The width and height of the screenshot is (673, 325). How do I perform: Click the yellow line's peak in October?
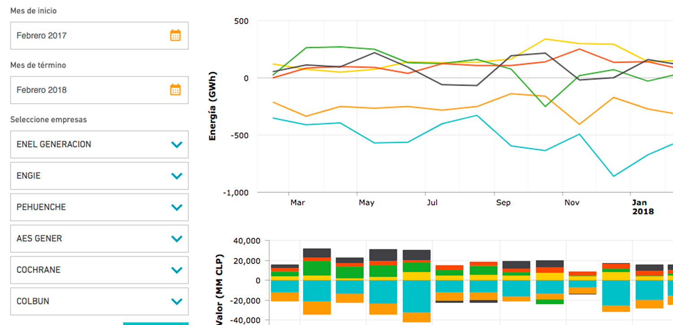[x=545, y=39]
